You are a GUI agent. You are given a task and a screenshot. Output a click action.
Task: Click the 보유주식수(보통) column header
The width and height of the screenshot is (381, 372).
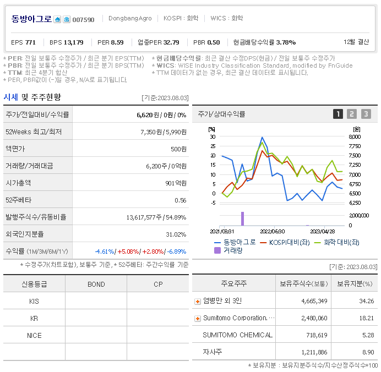pos(304,283)
